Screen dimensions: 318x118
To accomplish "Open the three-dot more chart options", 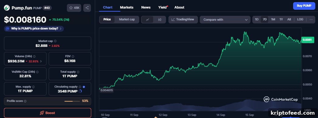I will [x=311, y=19].
